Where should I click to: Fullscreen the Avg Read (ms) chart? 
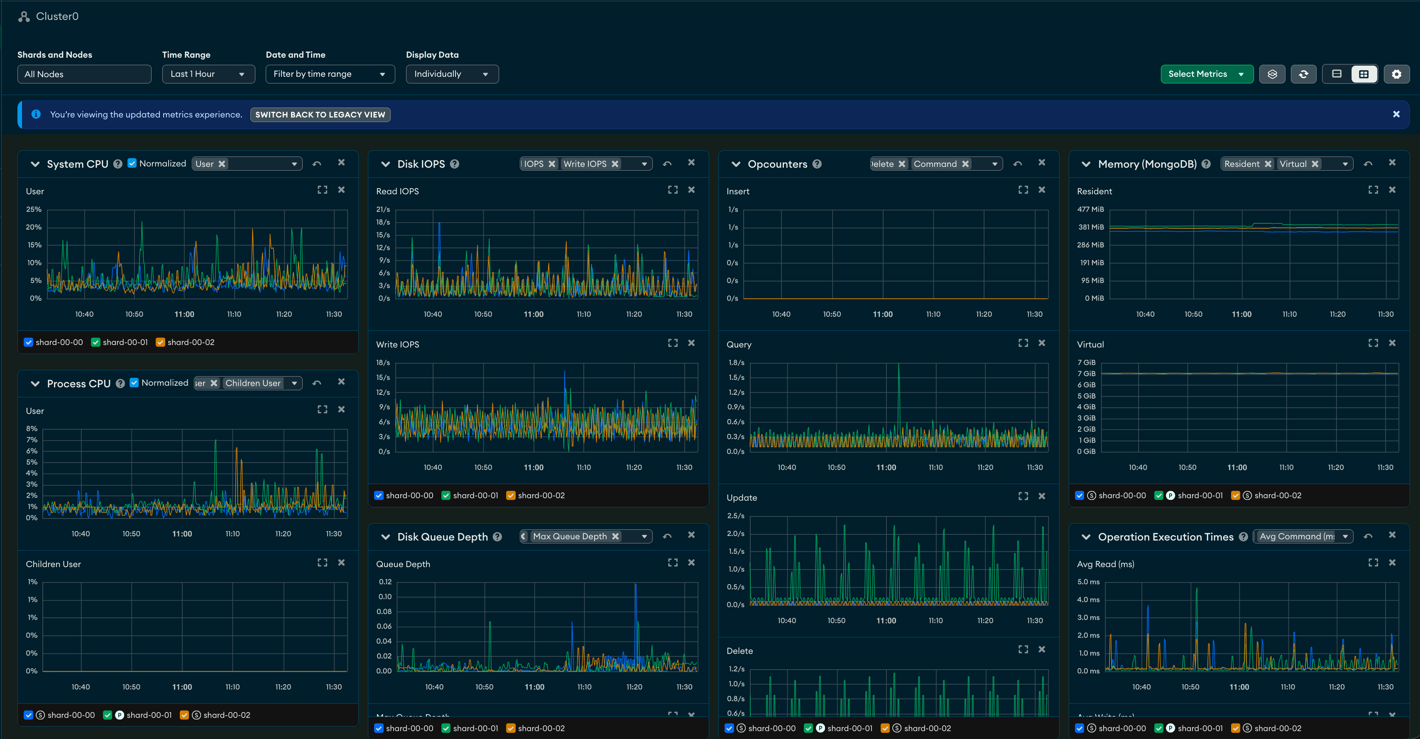(x=1373, y=563)
